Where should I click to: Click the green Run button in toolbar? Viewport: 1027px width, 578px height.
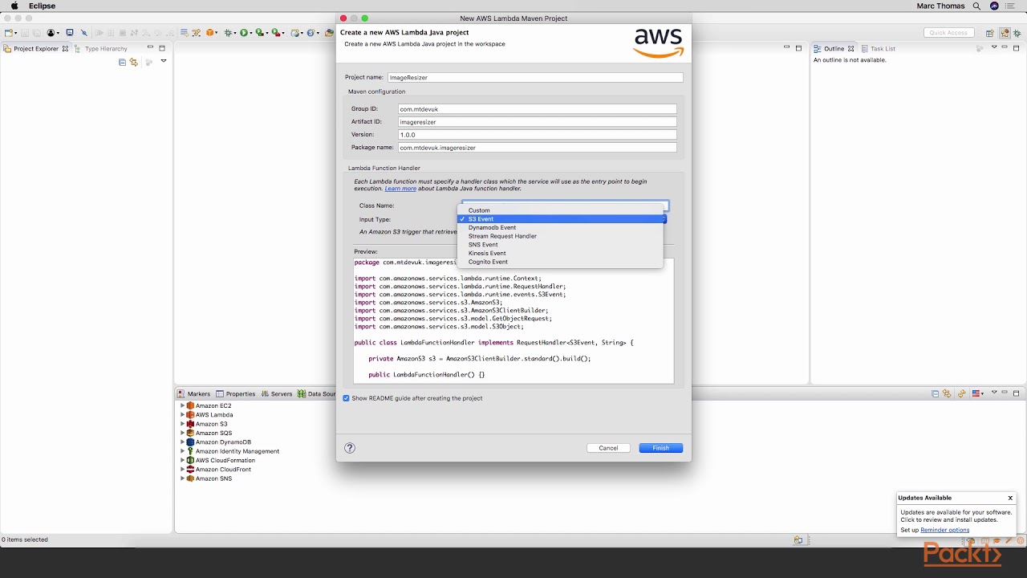(x=244, y=33)
